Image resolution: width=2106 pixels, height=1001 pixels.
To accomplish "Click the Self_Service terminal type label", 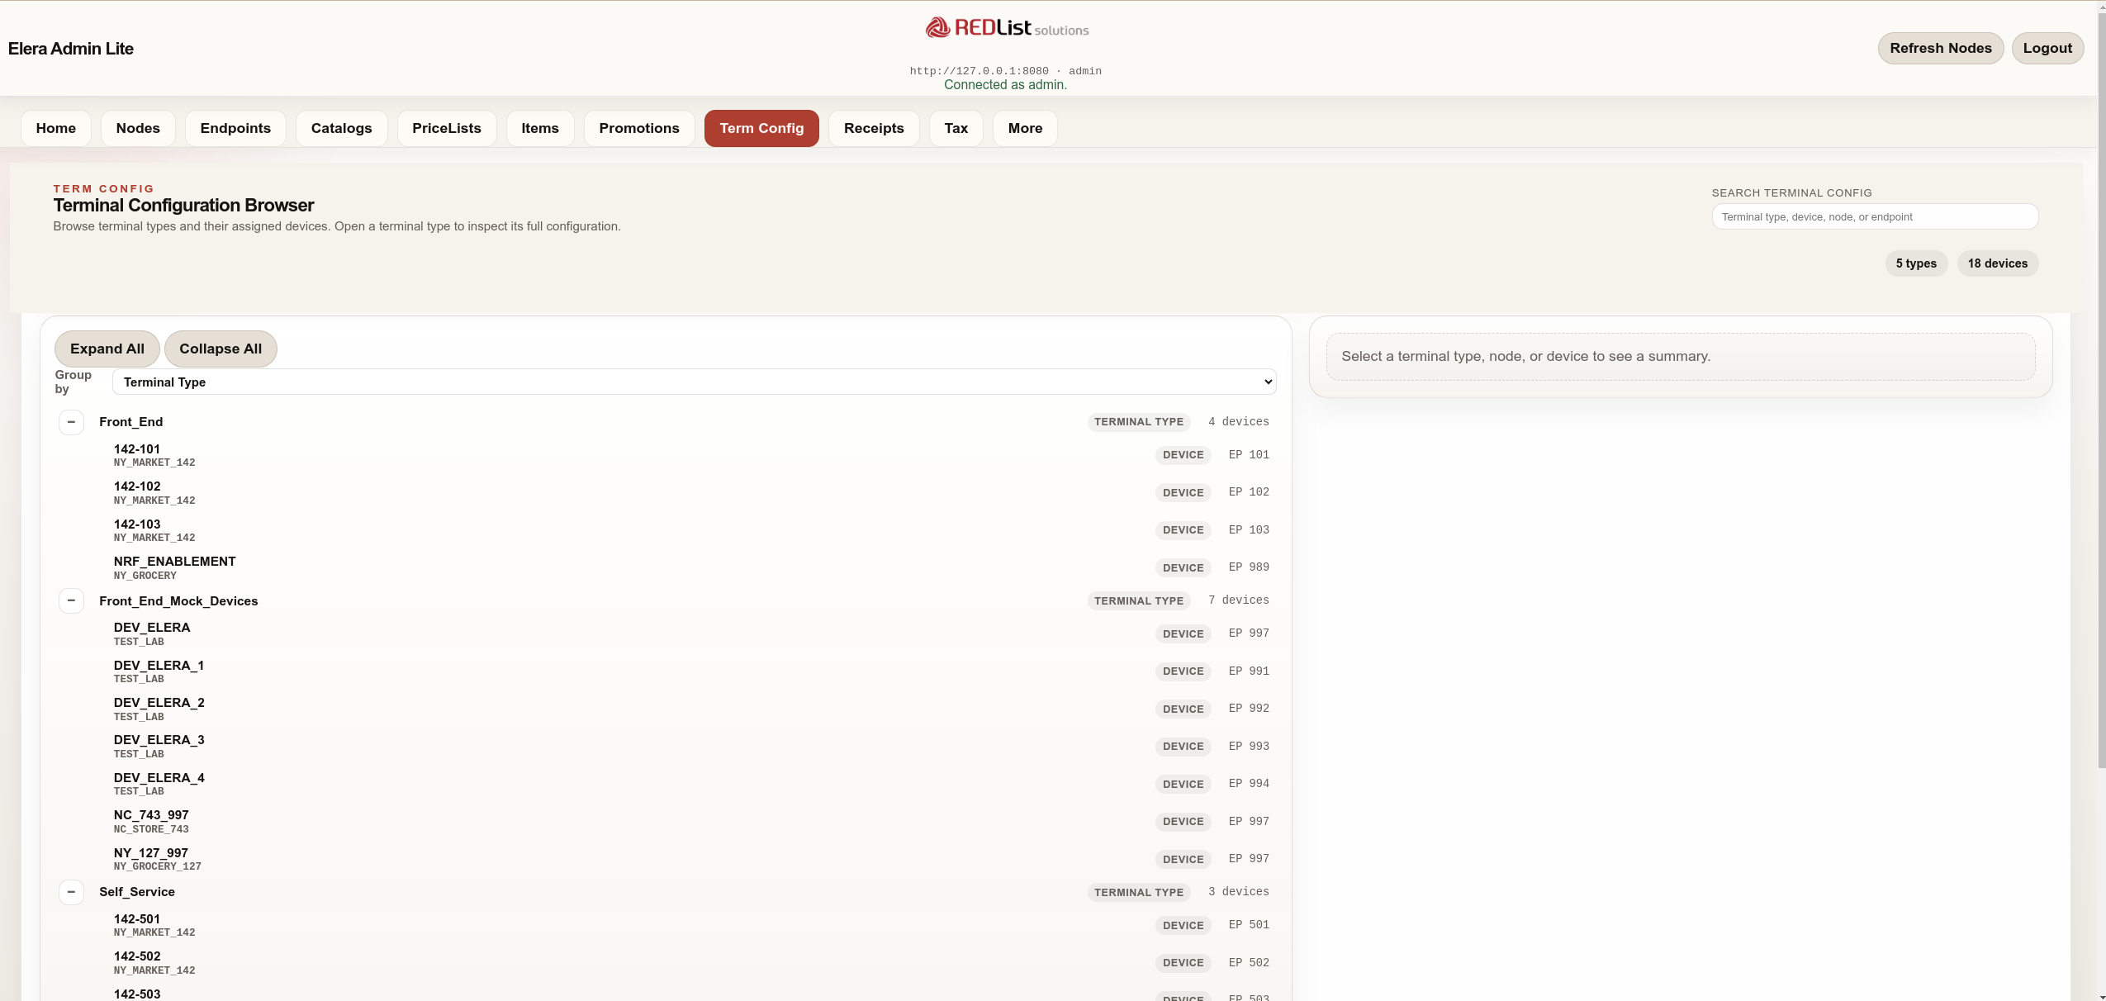I will (x=137, y=892).
